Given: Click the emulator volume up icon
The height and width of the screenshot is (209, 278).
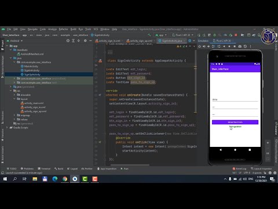Looking at the screenshot, I should (x=204, y=46).
